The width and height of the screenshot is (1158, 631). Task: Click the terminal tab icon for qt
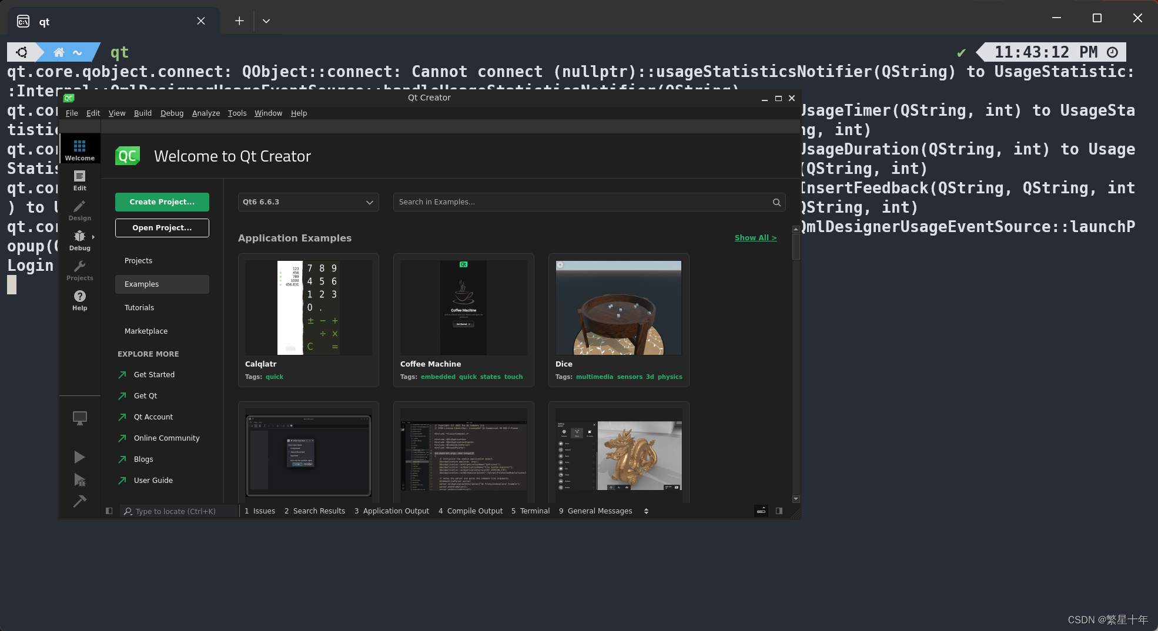(24, 22)
